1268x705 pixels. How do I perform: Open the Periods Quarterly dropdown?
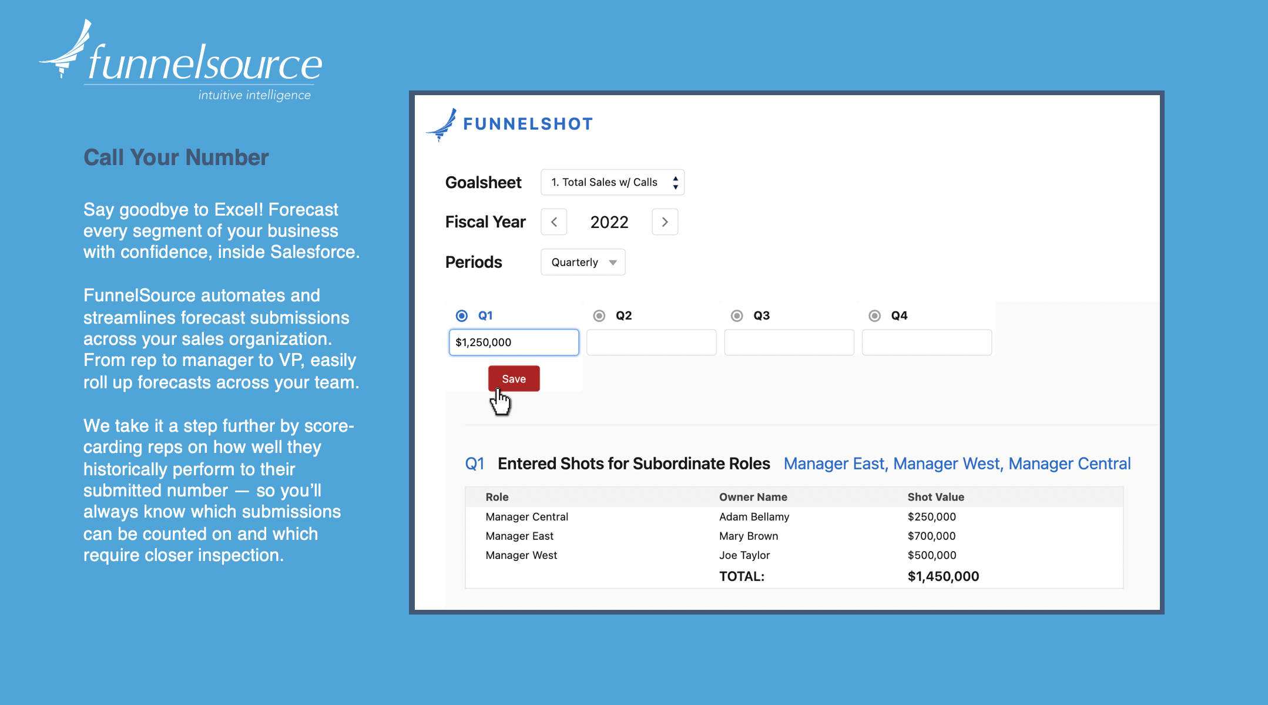pyautogui.click(x=583, y=262)
